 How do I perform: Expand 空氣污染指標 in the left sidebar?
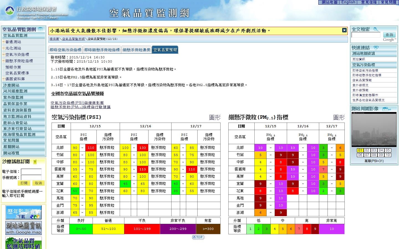pos(17,55)
